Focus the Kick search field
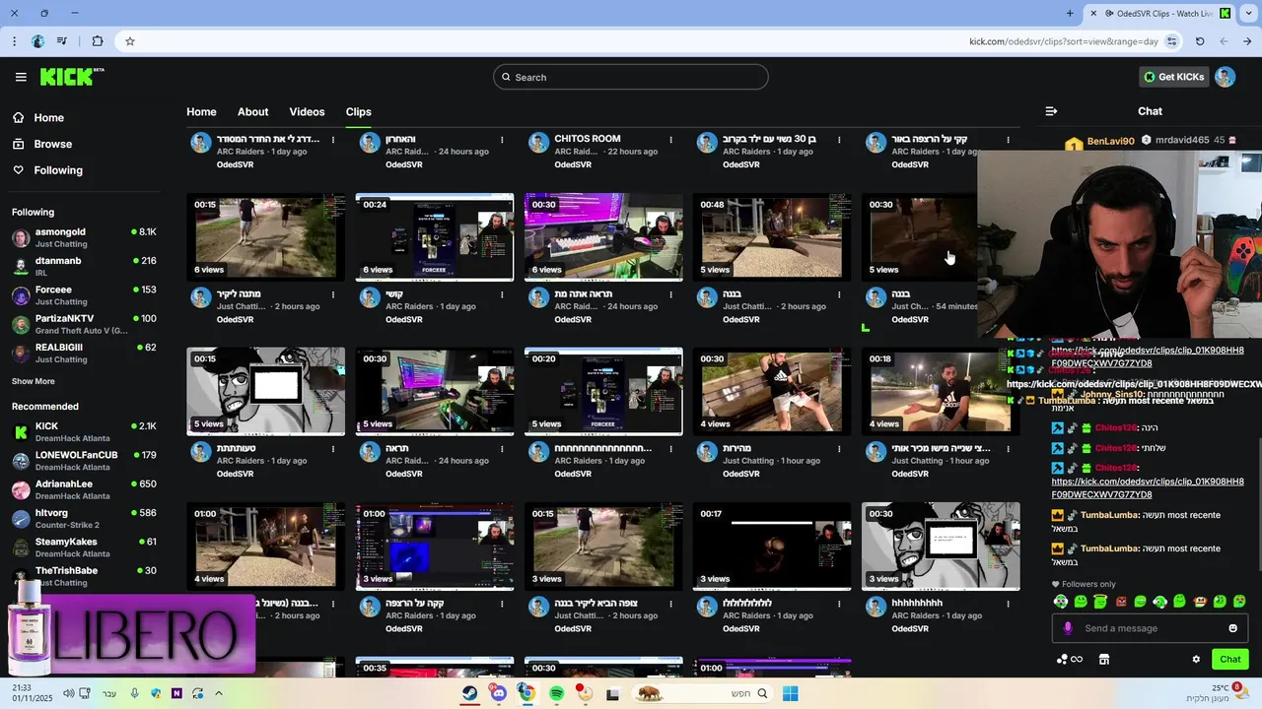Screen dimensions: 1262x709 coord(631,77)
